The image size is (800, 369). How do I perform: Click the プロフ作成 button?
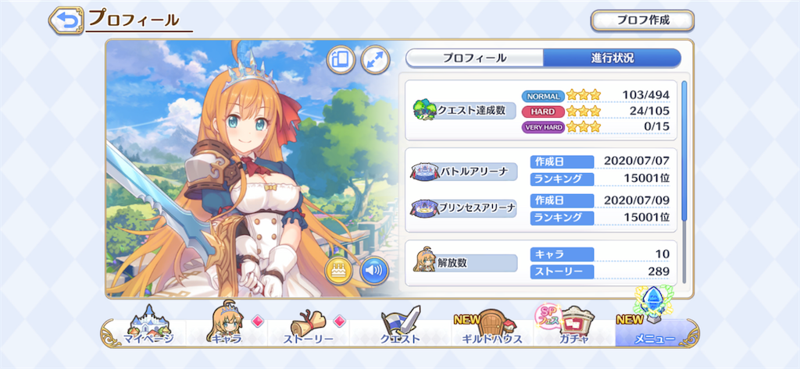point(642,20)
